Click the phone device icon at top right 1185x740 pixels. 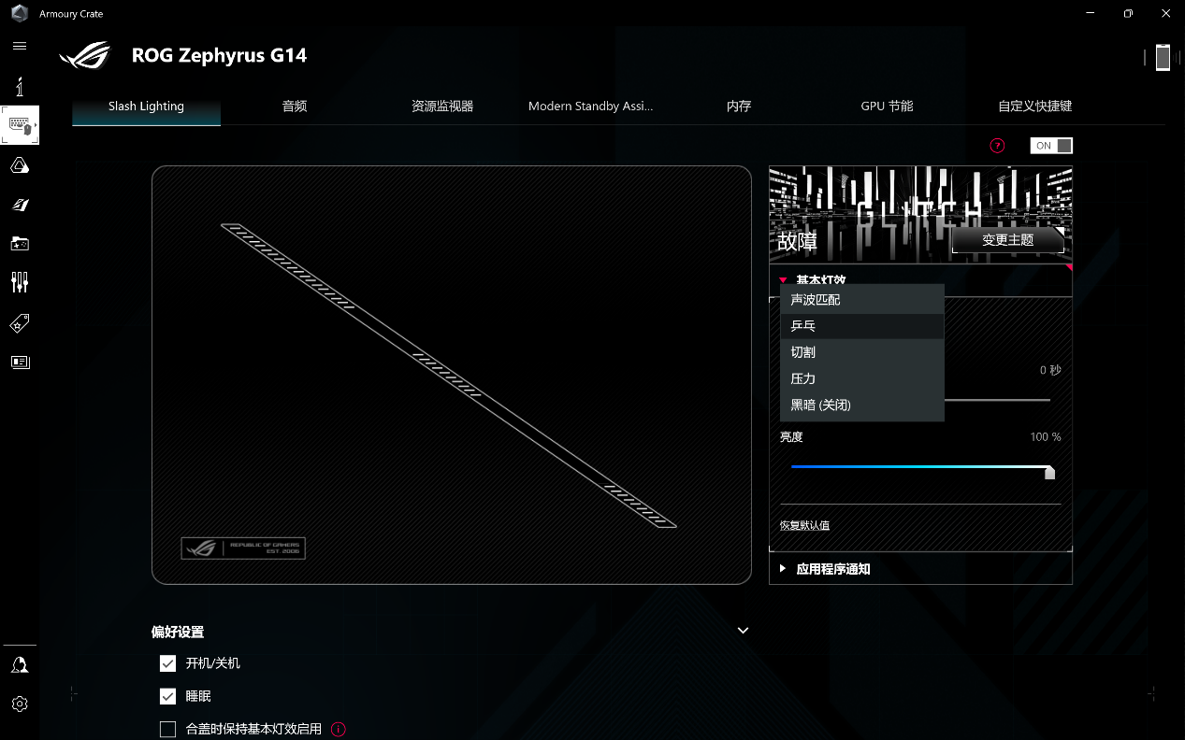(1163, 57)
